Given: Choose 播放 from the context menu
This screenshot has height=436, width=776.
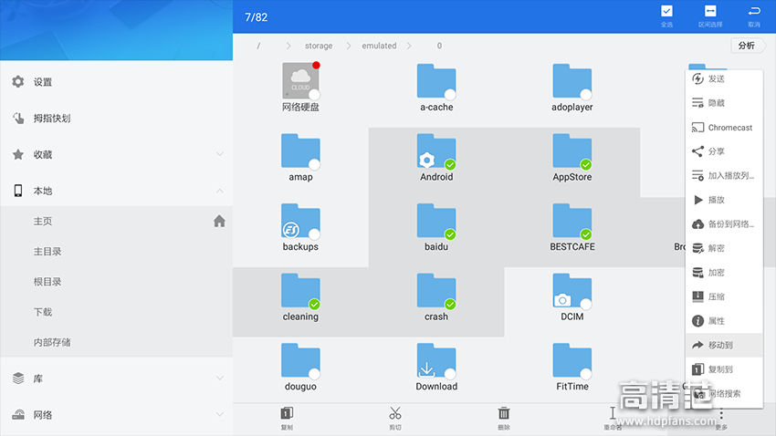Looking at the screenshot, I should (x=724, y=200).
